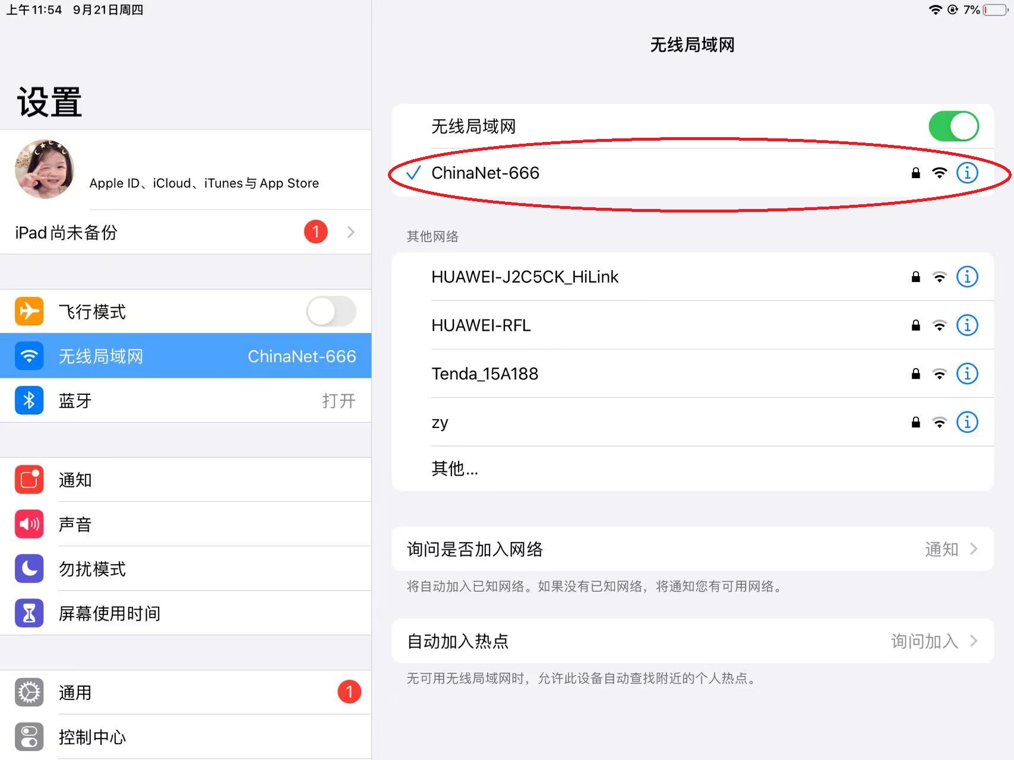1014x760 pixels.
Task: Open info icon for zy network
Action: point(967,422)
